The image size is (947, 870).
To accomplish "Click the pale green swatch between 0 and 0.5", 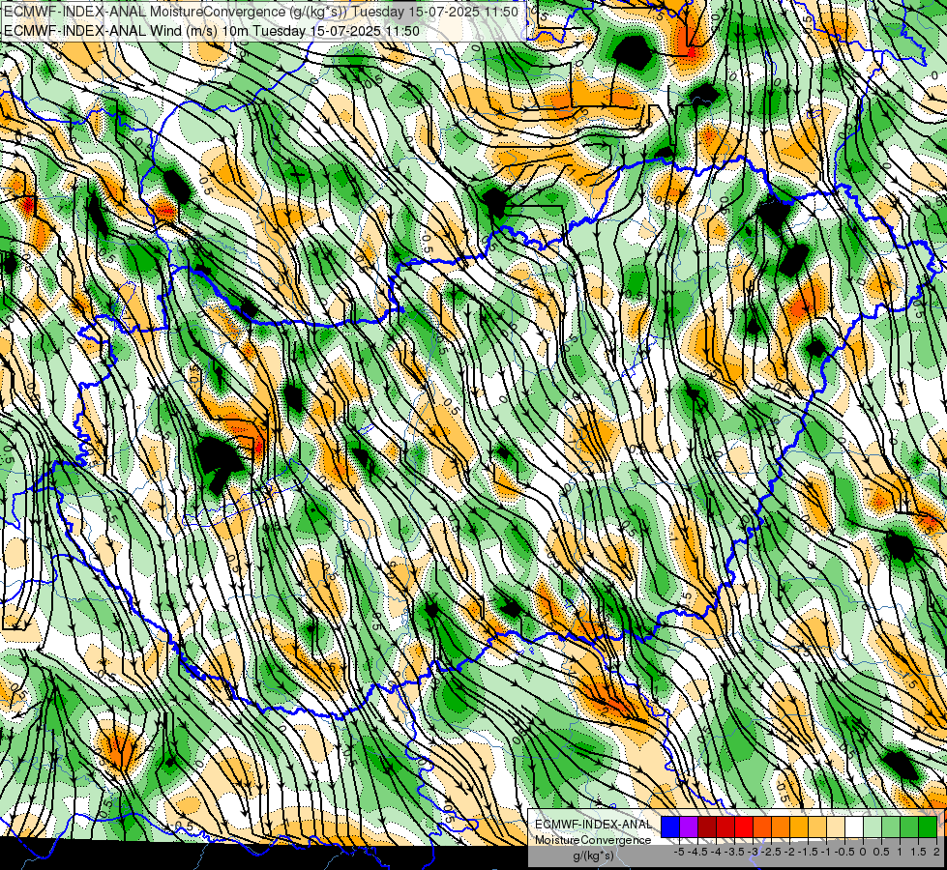I will click(873, 826).
